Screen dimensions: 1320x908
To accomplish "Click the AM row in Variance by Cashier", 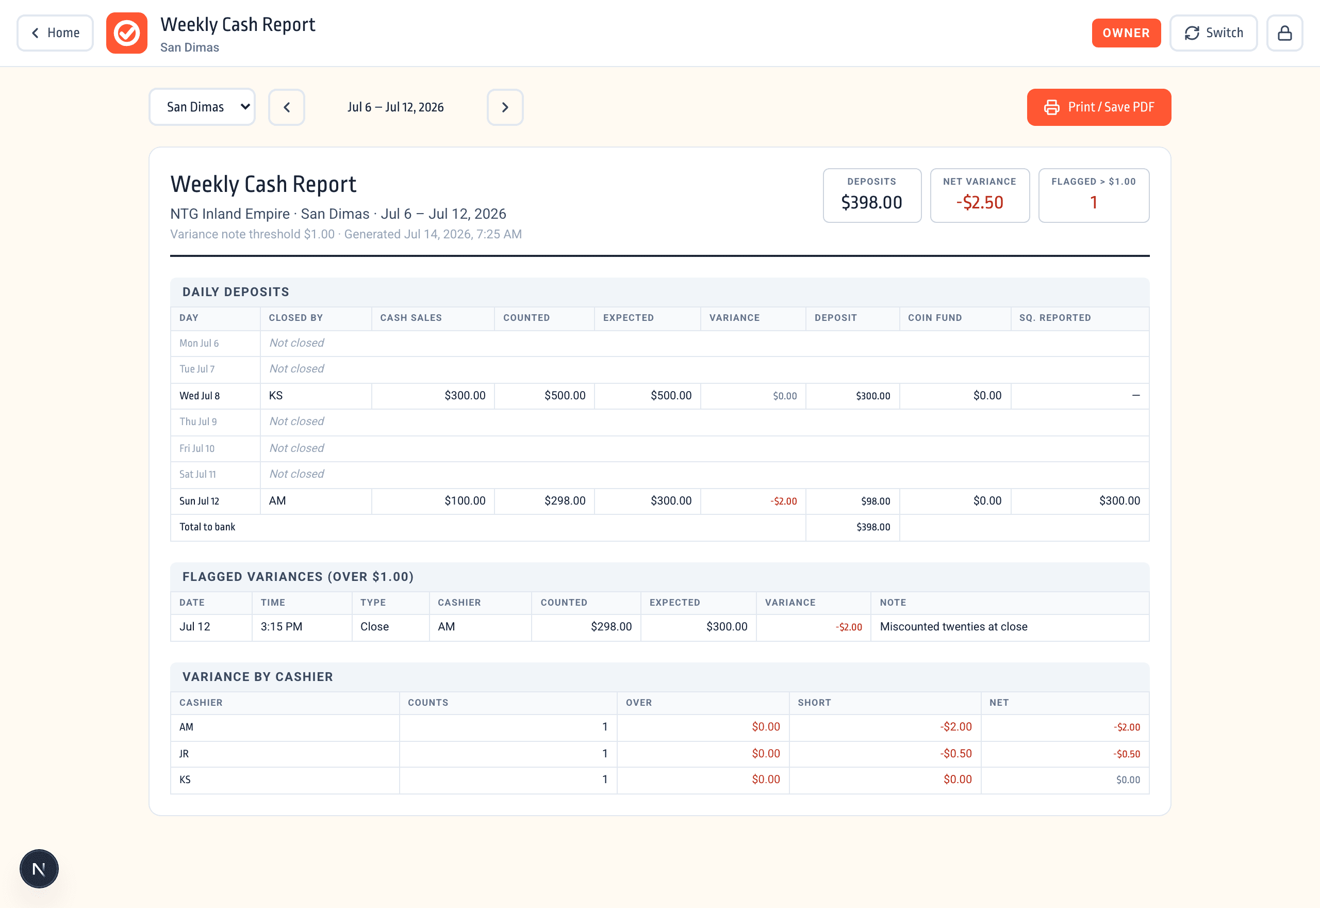I will pos(659,727).
